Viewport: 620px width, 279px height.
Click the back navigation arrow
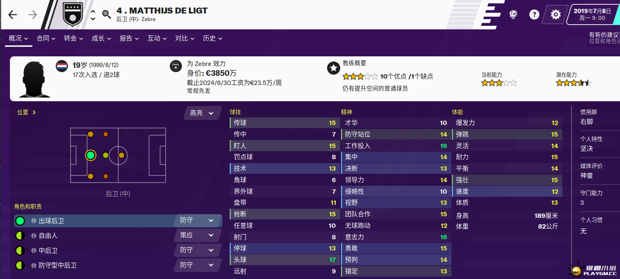(x=13, y=15)
